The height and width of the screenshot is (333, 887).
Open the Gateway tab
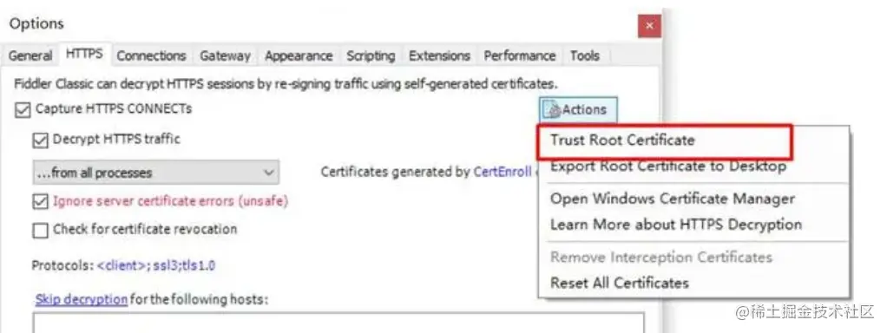(x=225, y=55)
